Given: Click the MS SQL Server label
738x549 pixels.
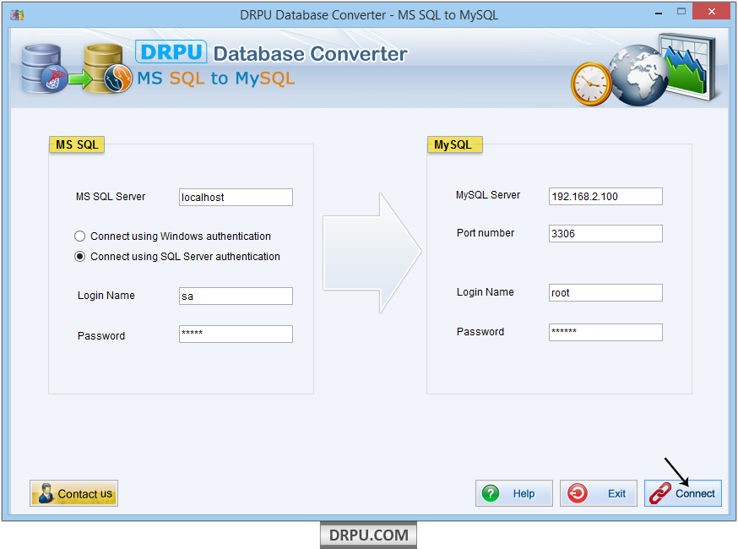Looking at the screenshot, I should tap(111, 197).
